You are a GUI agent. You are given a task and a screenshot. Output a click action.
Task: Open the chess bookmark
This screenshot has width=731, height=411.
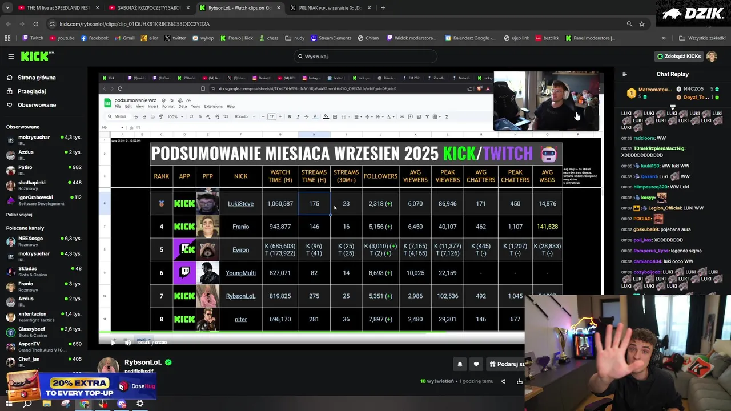coord(268,38)
